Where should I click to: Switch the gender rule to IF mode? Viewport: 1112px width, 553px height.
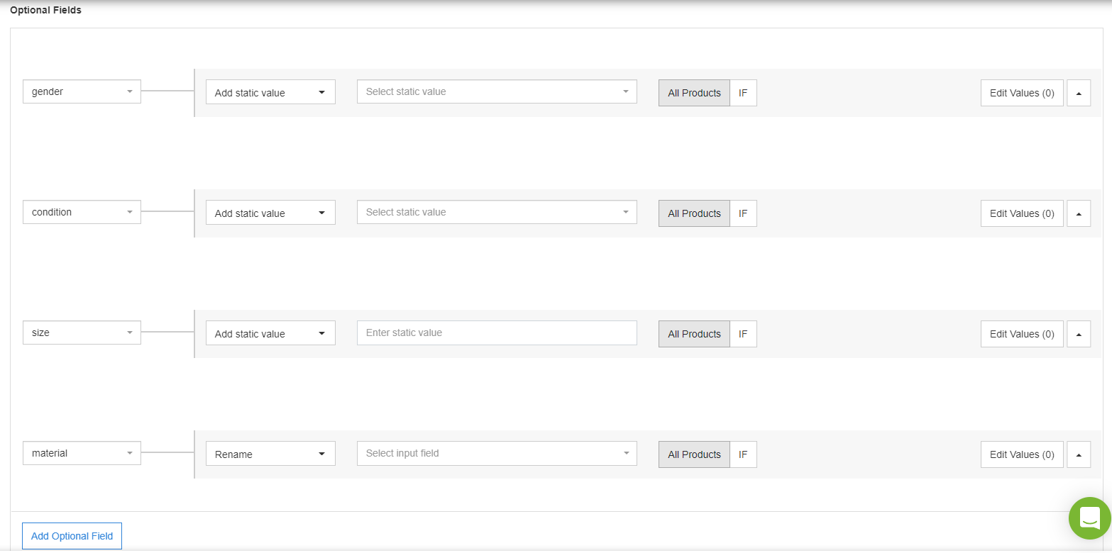[743, 92]
